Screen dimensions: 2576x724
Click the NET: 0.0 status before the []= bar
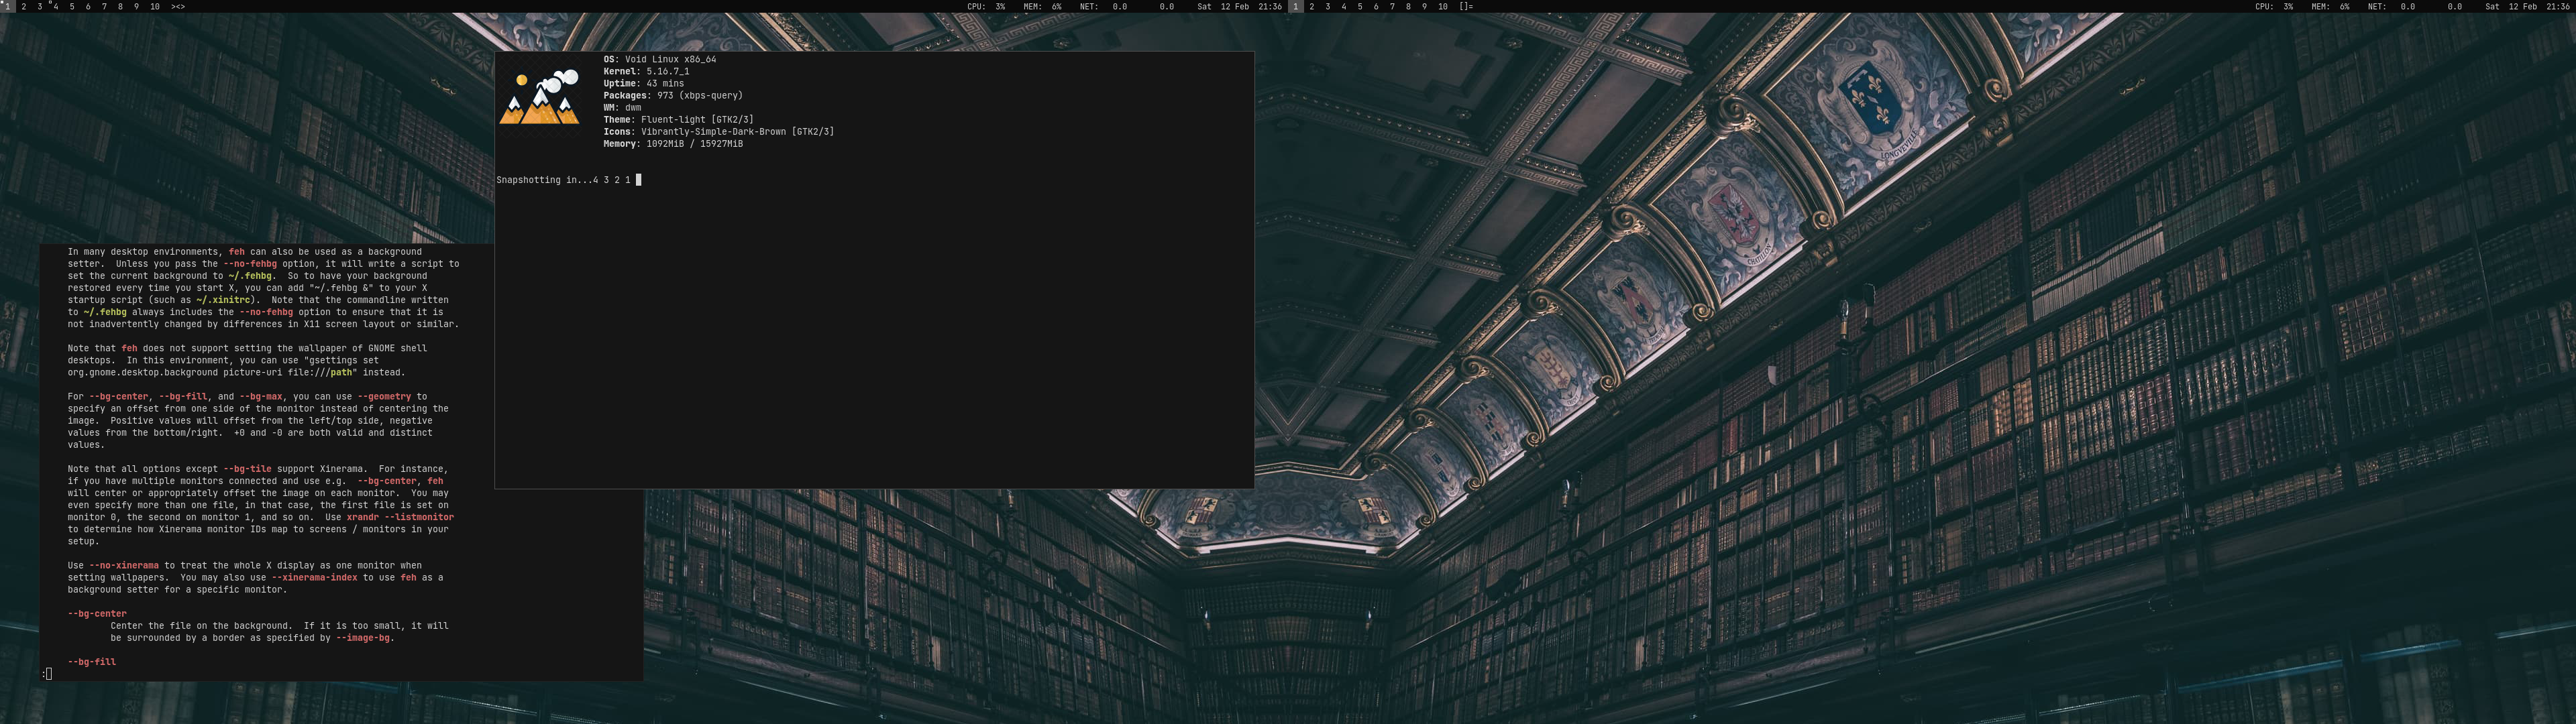1103,6
